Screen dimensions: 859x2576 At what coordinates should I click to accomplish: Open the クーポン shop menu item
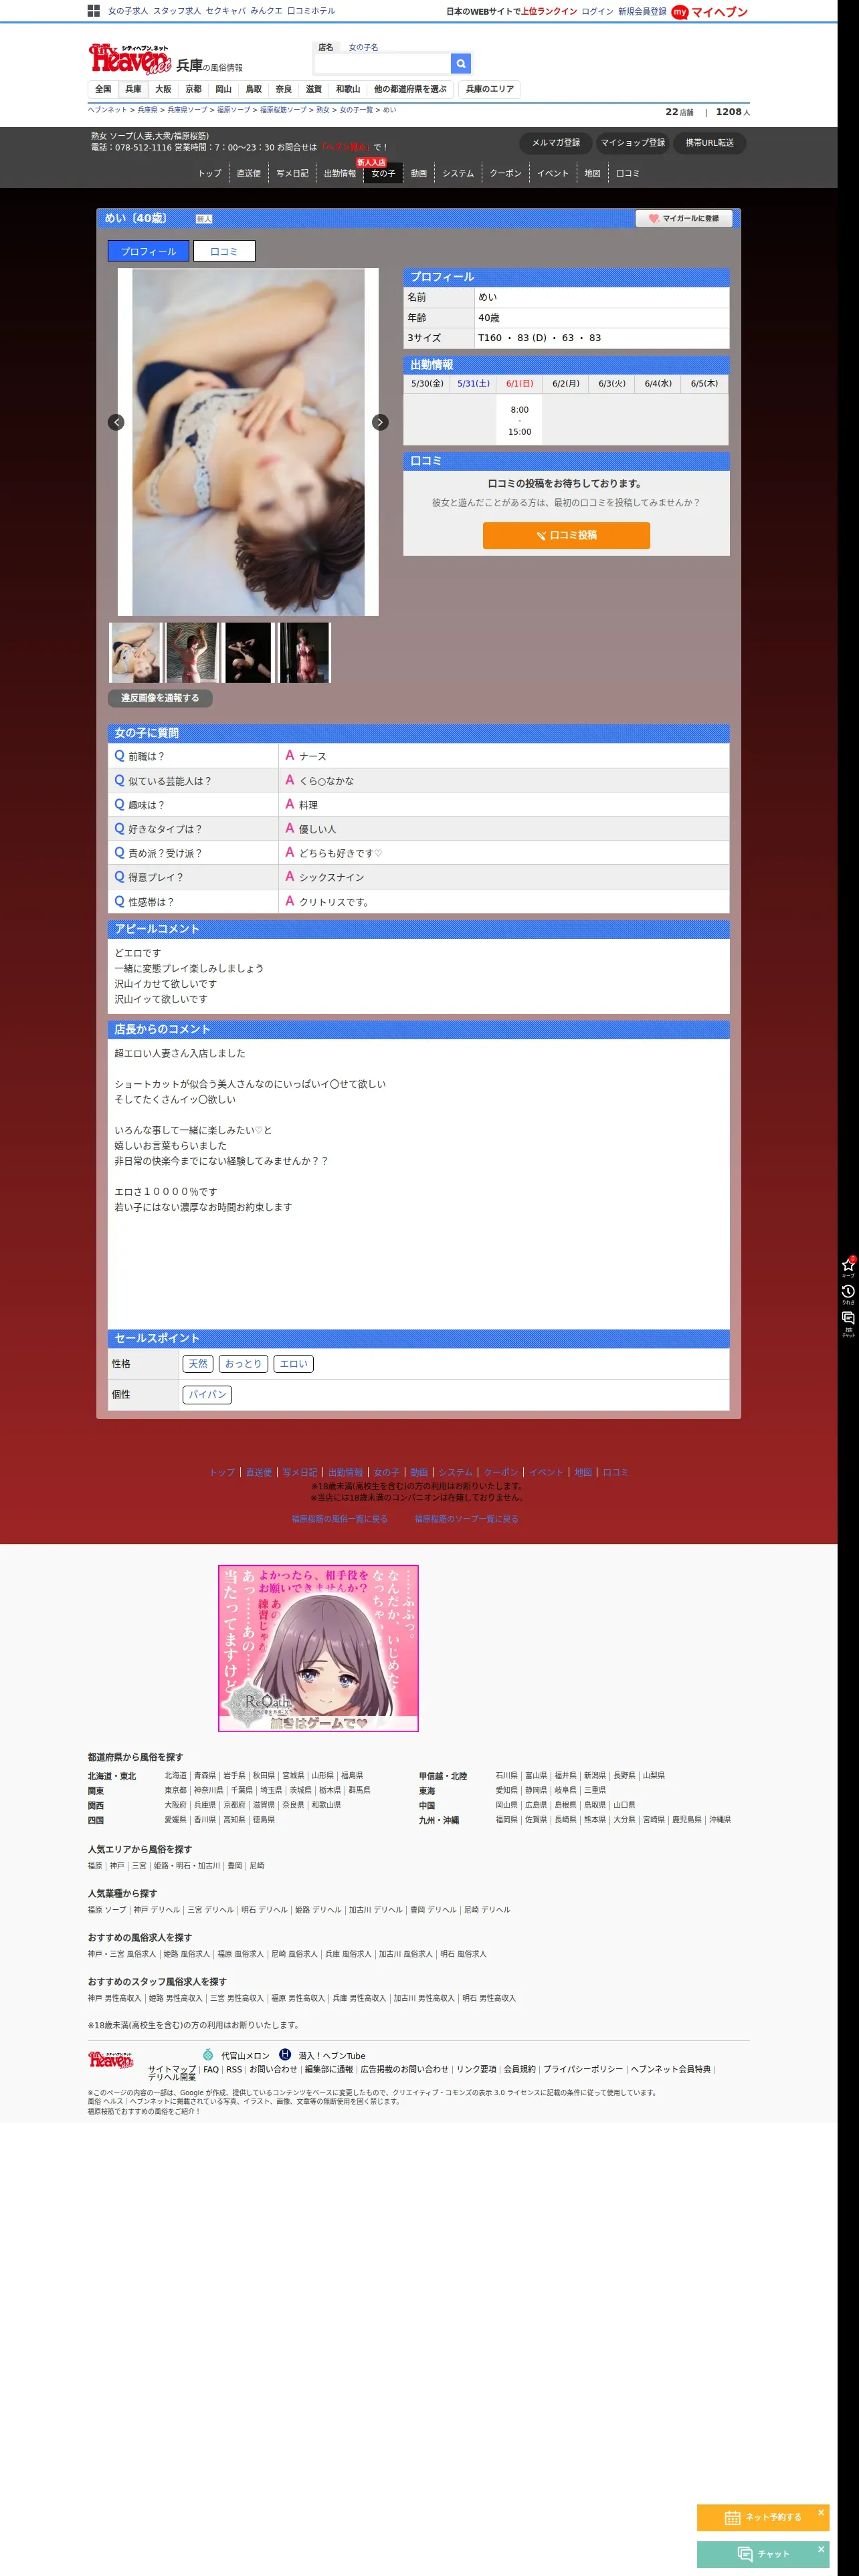(506, 174)
